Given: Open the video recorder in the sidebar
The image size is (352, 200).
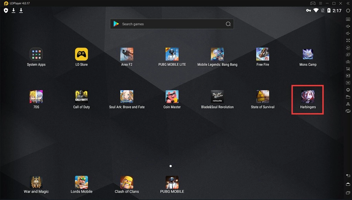Looking at the screenshot, I should point(348,76).
